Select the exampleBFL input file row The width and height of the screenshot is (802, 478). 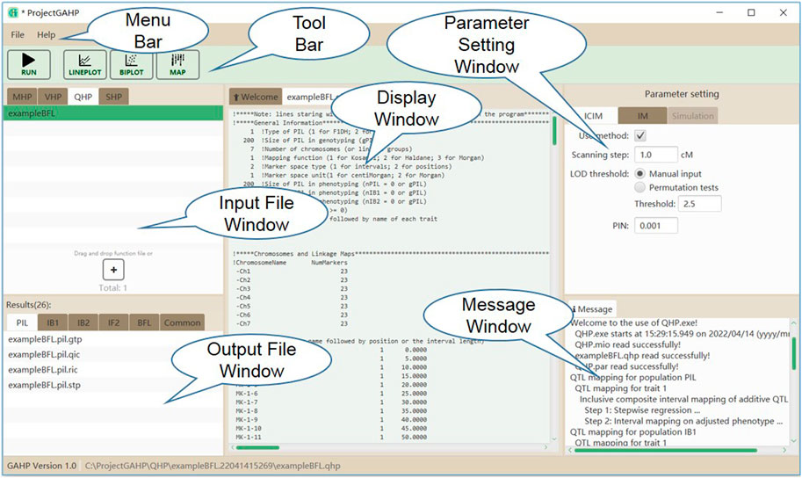(x=113, y=113)
